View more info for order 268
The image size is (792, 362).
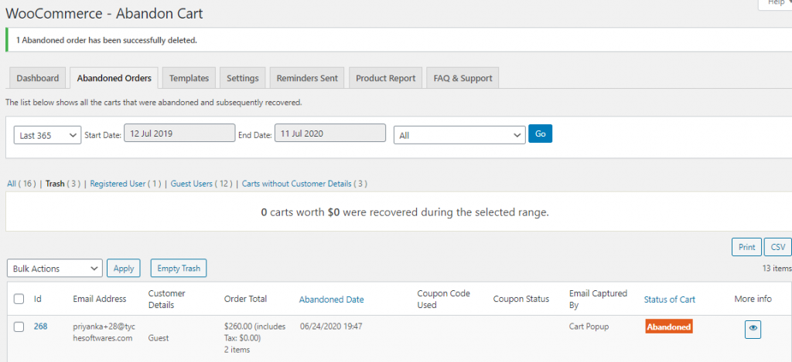(x=753, y=330)
